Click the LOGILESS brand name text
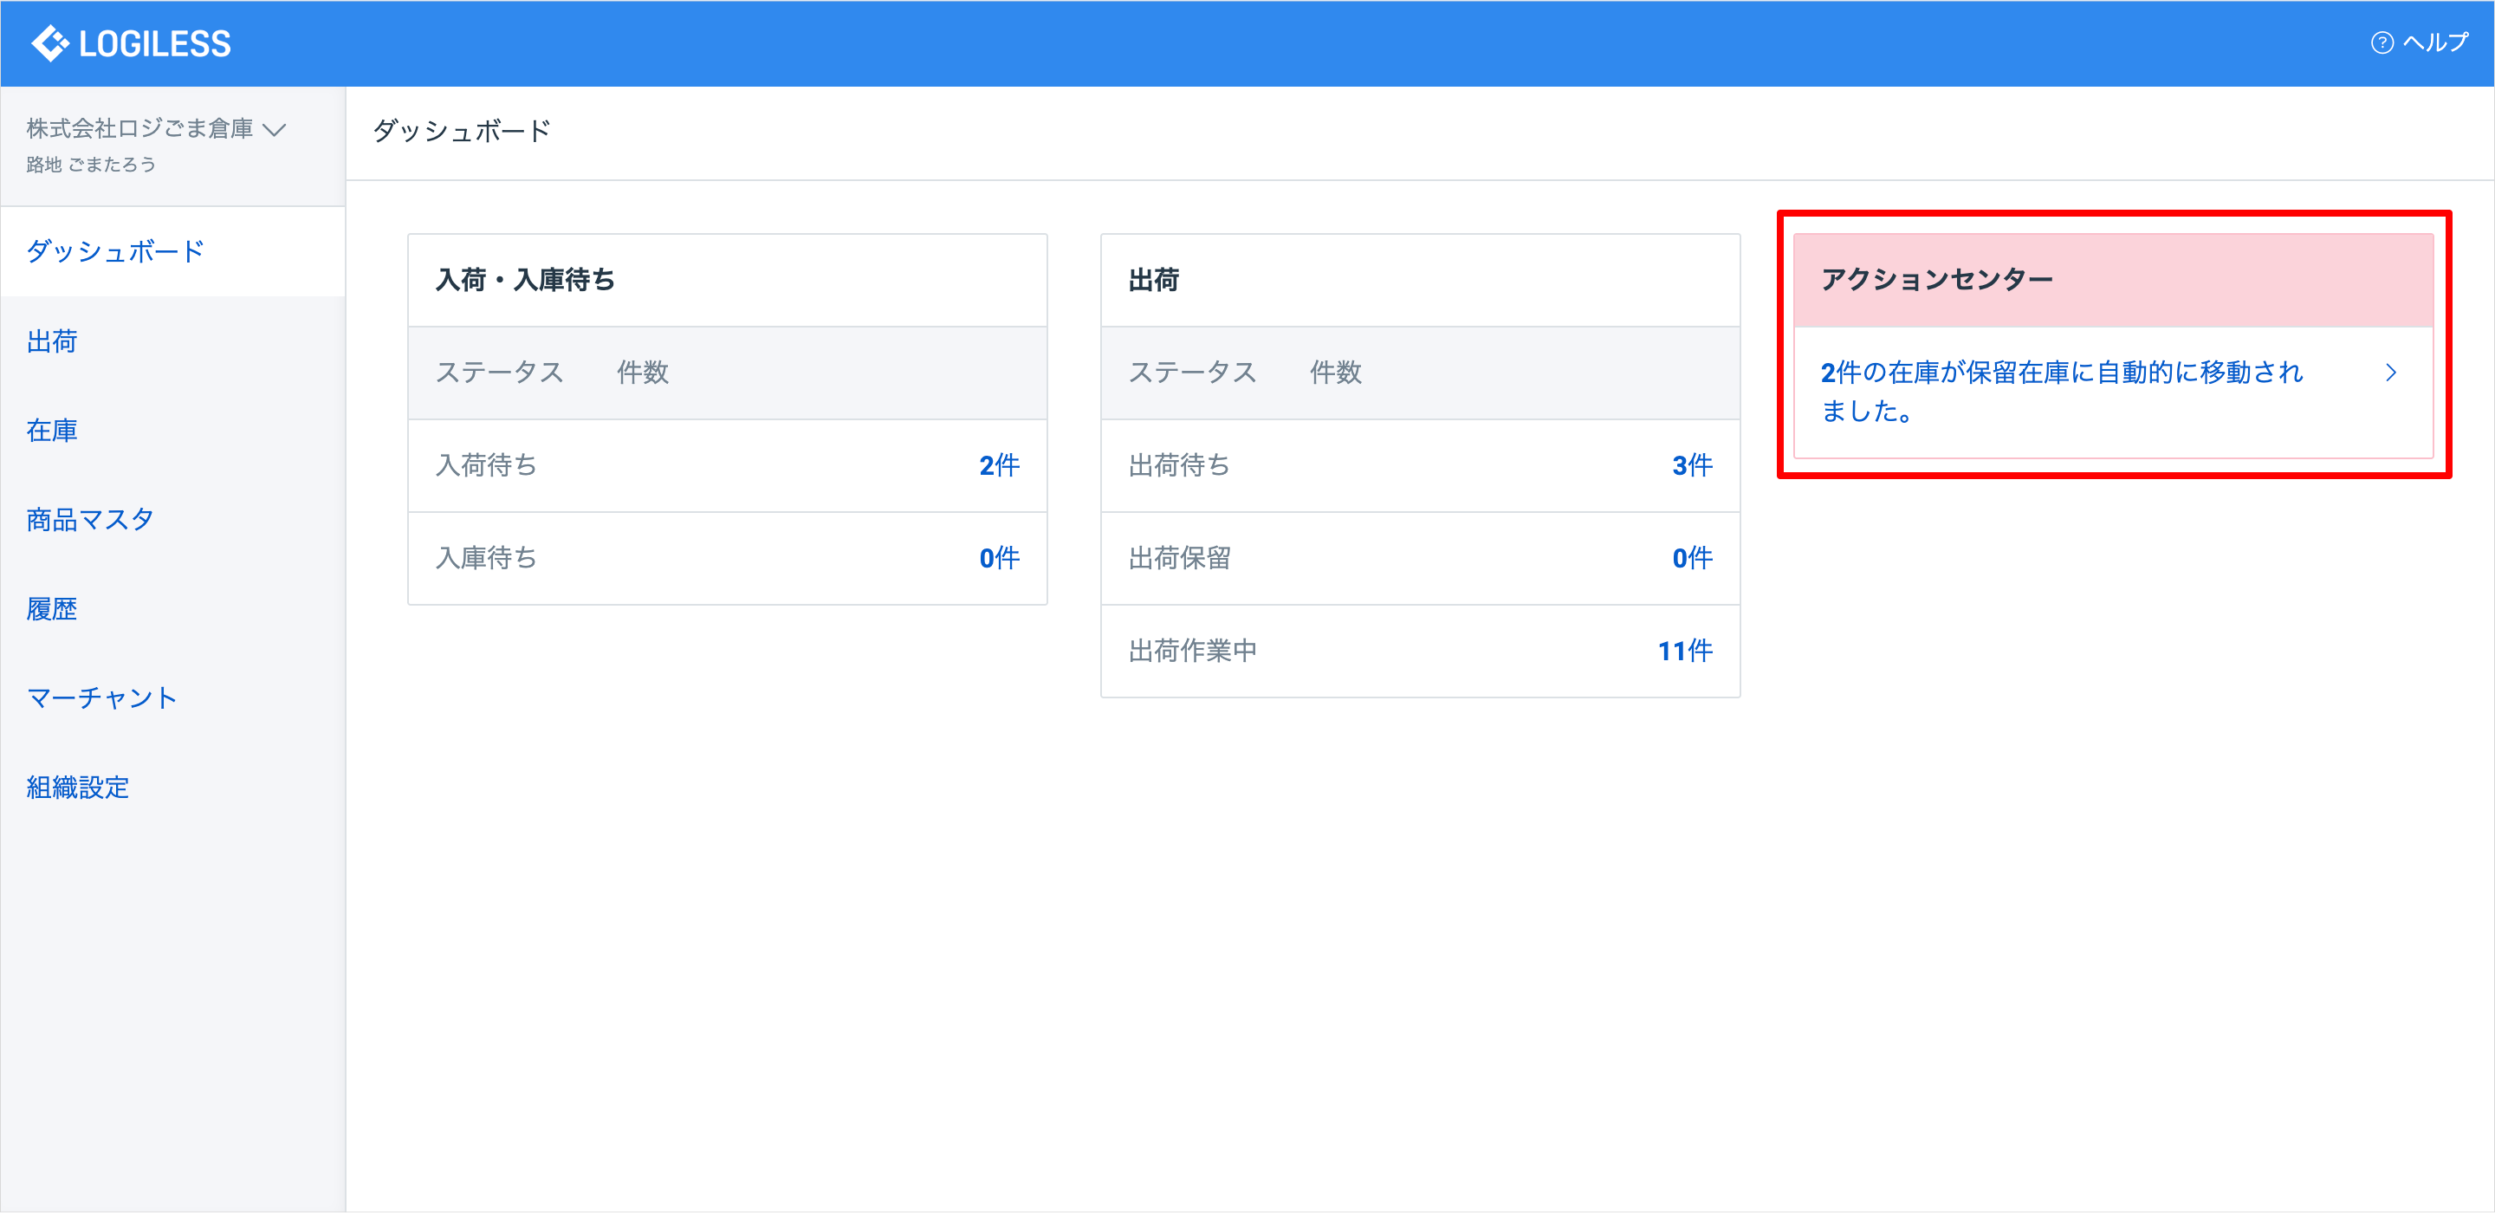 155,43
